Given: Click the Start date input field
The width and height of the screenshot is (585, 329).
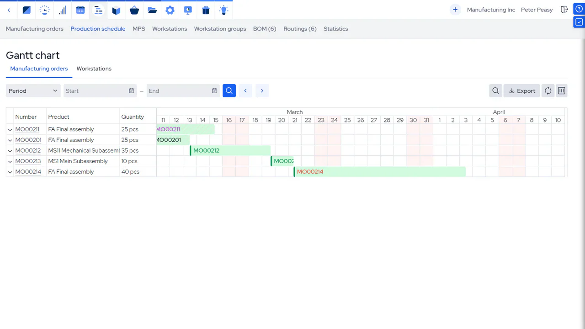Looking at the screenshot, I should pyautogui.click(x=100, y=91).
